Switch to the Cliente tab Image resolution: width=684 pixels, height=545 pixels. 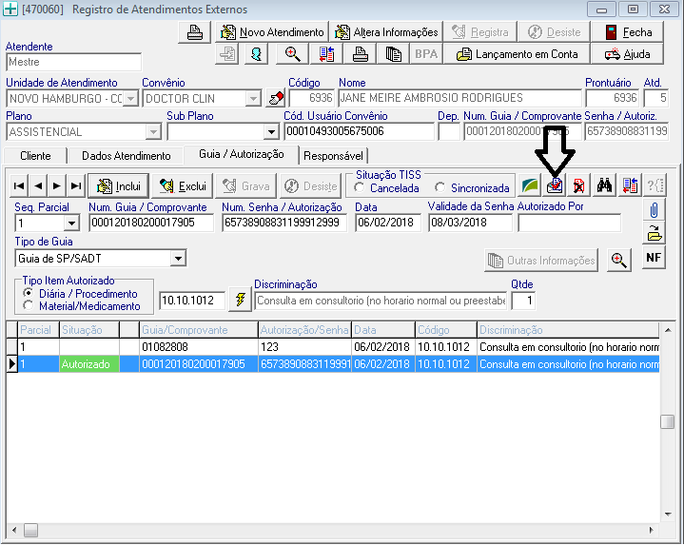click(35, 156)
